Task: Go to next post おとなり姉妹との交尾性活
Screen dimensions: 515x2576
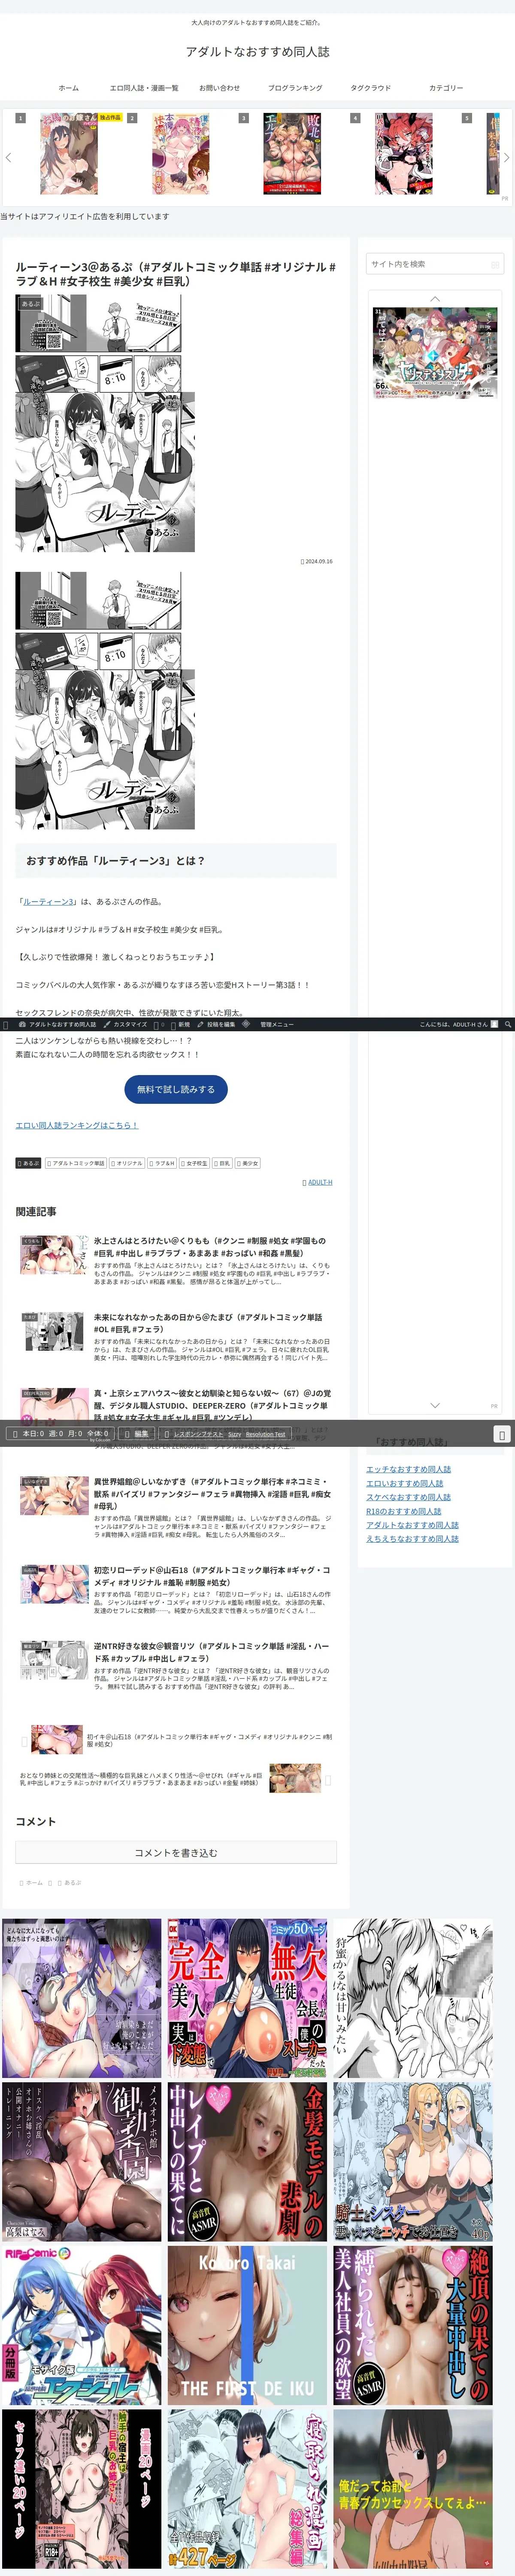Action: [176, 1779]
